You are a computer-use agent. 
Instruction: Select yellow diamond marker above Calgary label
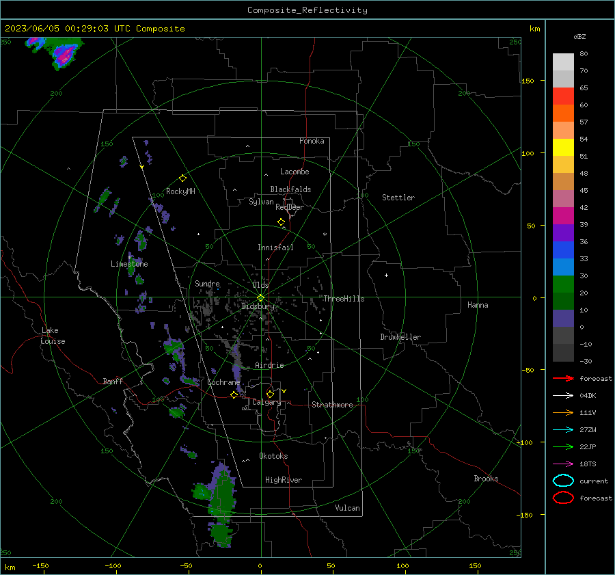[270, 394]
